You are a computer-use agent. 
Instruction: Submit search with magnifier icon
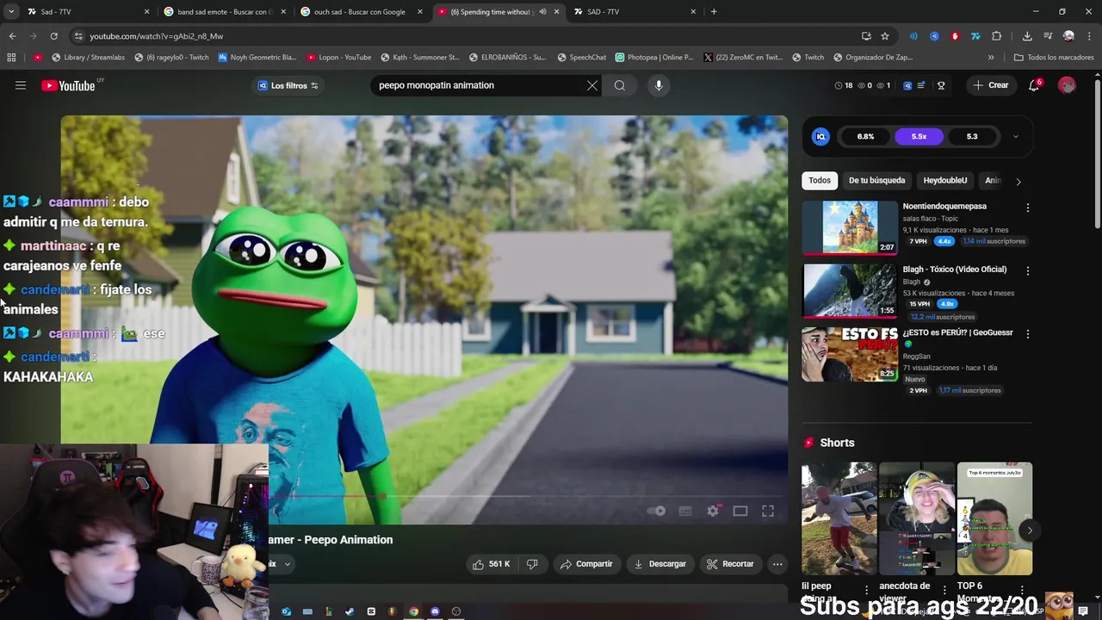pos(620,85)
